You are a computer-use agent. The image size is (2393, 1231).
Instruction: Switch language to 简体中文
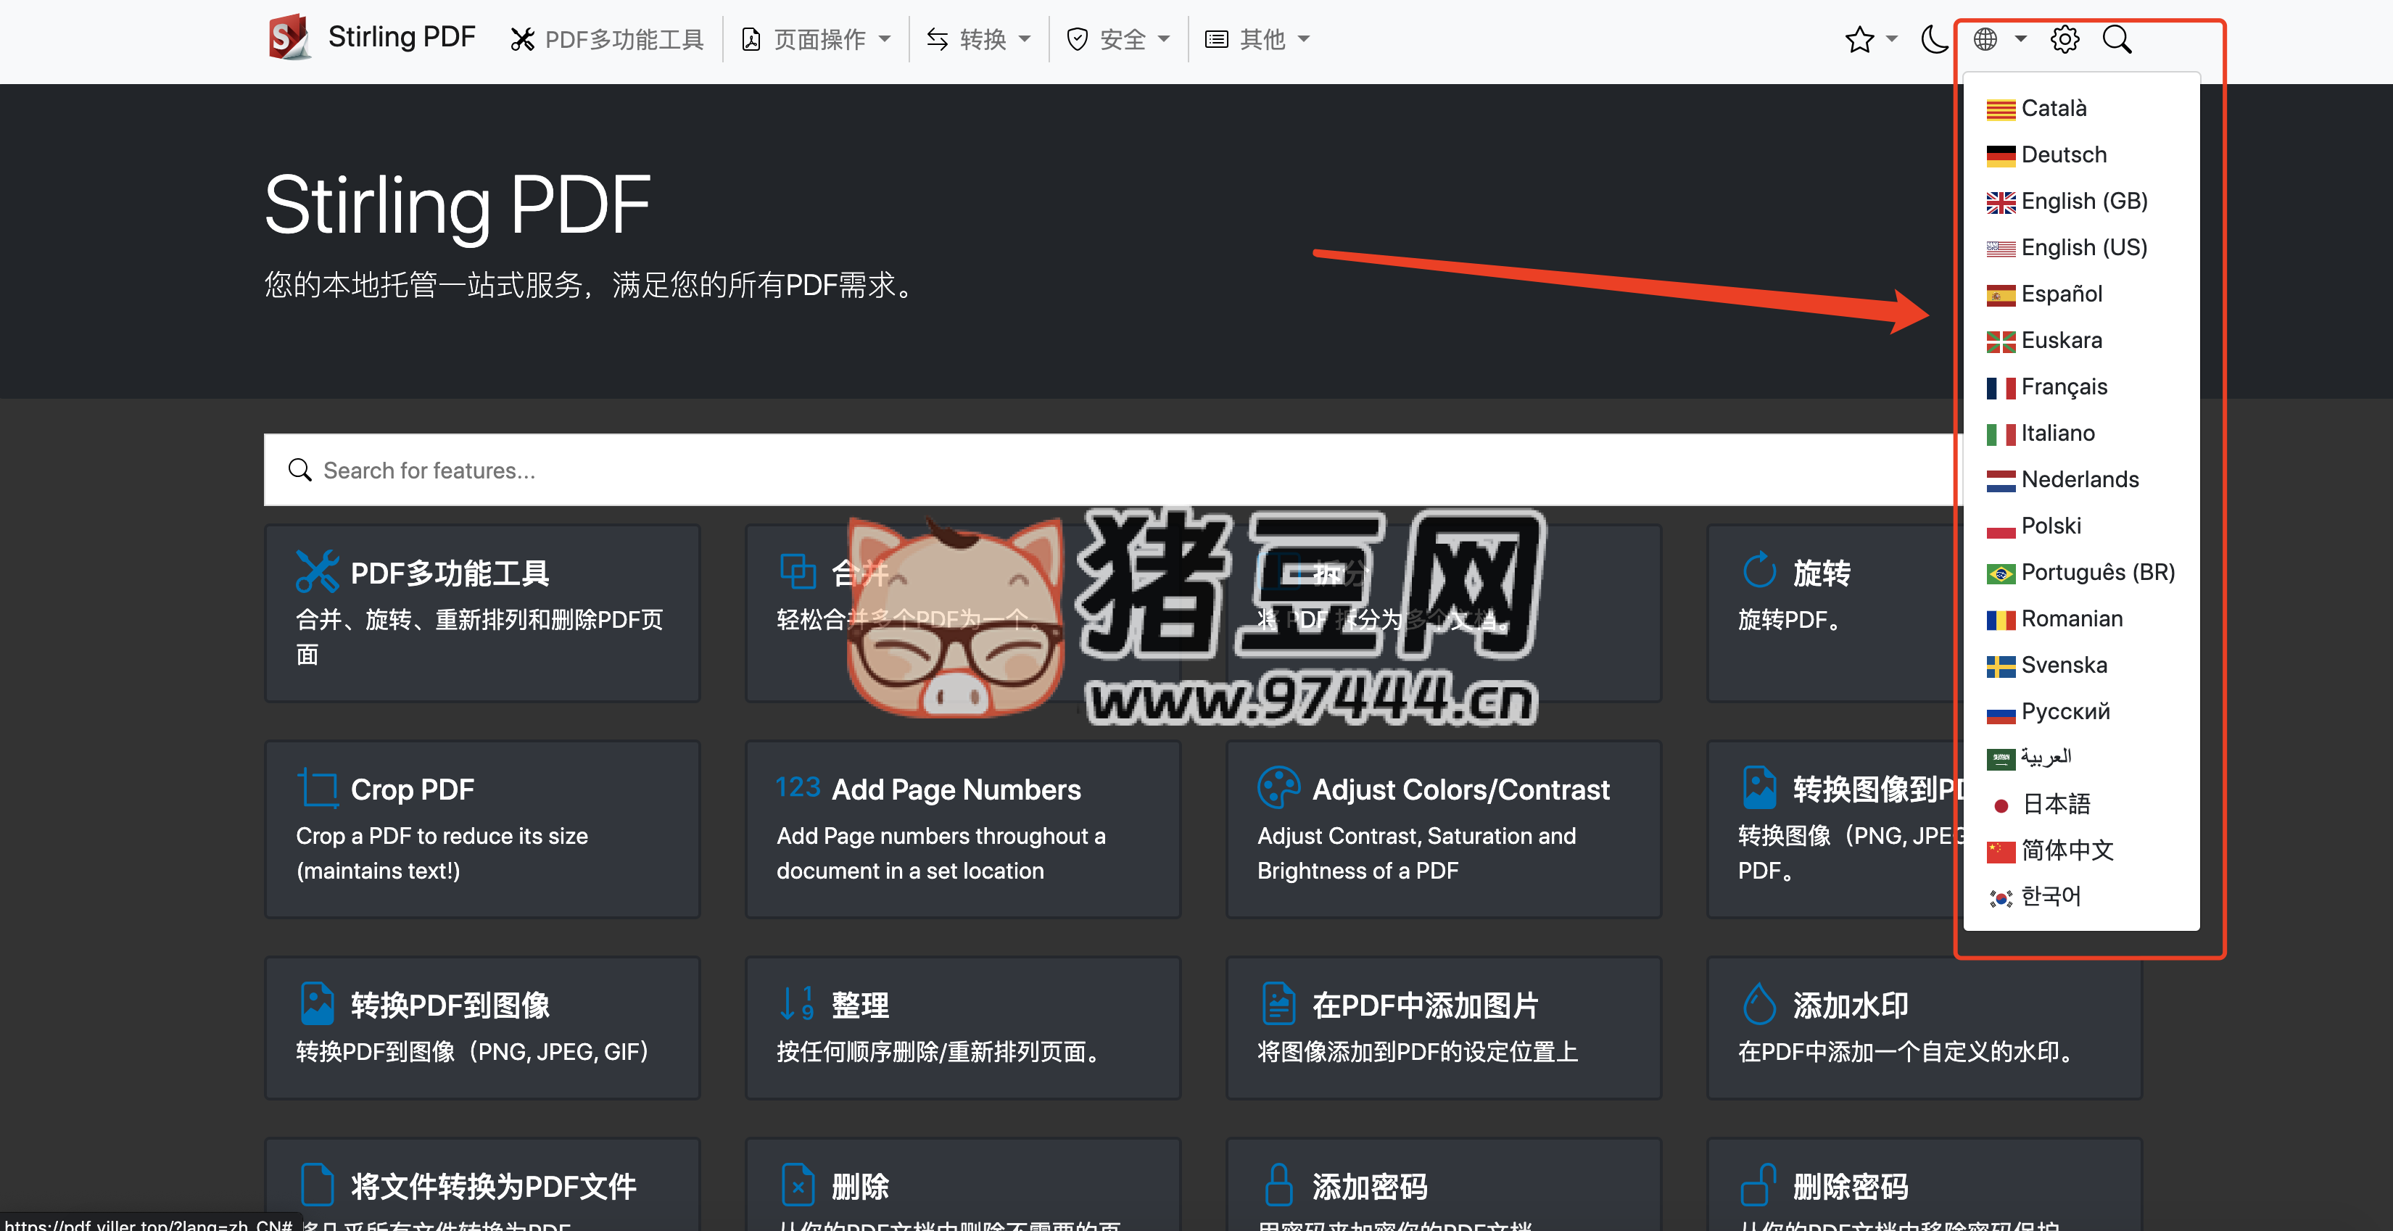click(x=2067, y=850)
